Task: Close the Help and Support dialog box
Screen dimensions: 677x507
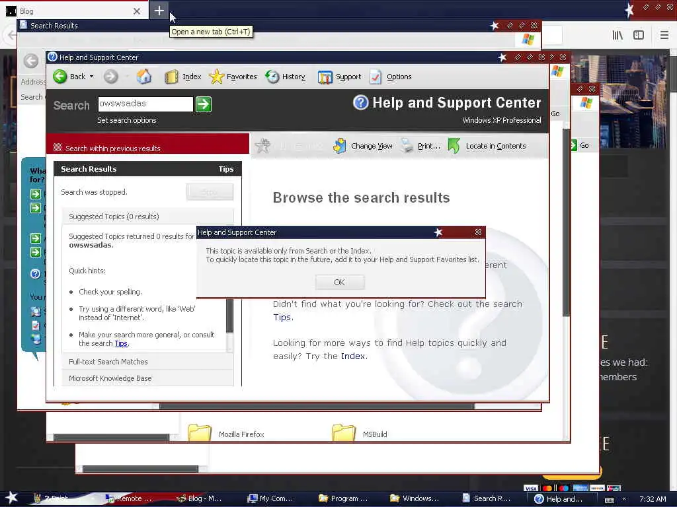Action: coord(478,232)
